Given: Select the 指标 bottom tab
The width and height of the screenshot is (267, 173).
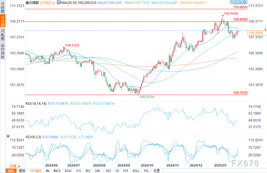Looking at the screenshot, I should click(x=11, y=171).
